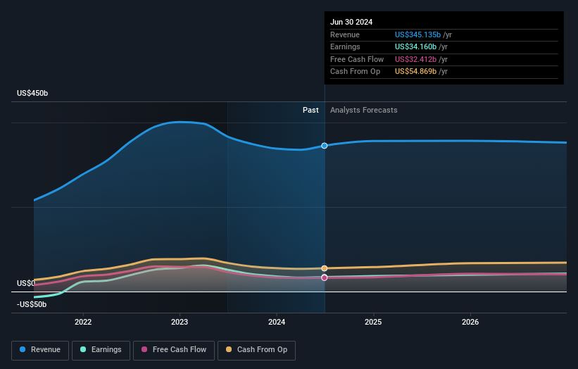The height and width of the screenshot is (369, 578).
Task: Click the US$32.412b free cash flow value
Action: pyautogui.click(x=415, y=59)
